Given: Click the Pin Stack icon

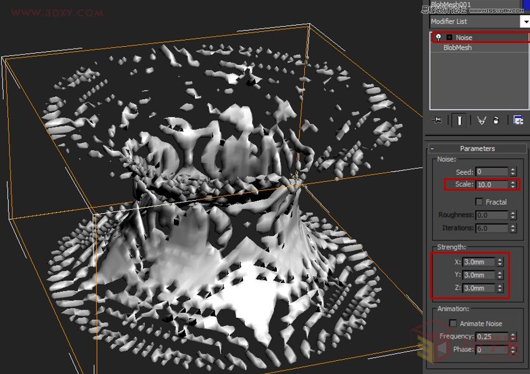Looking at the screenshot, I should (437, 120).
